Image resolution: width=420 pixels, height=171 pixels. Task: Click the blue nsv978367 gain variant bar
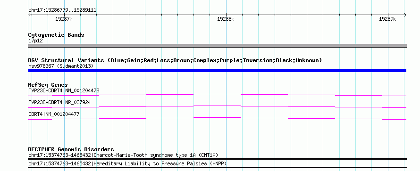[217, 71]
